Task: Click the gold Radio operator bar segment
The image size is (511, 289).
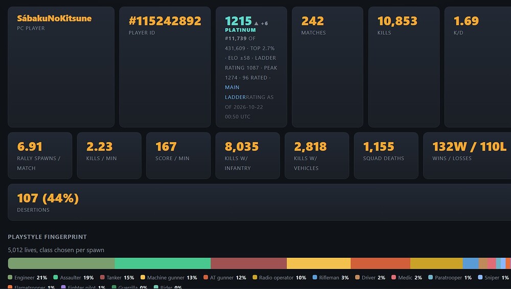Action: [x=436, y=263]
